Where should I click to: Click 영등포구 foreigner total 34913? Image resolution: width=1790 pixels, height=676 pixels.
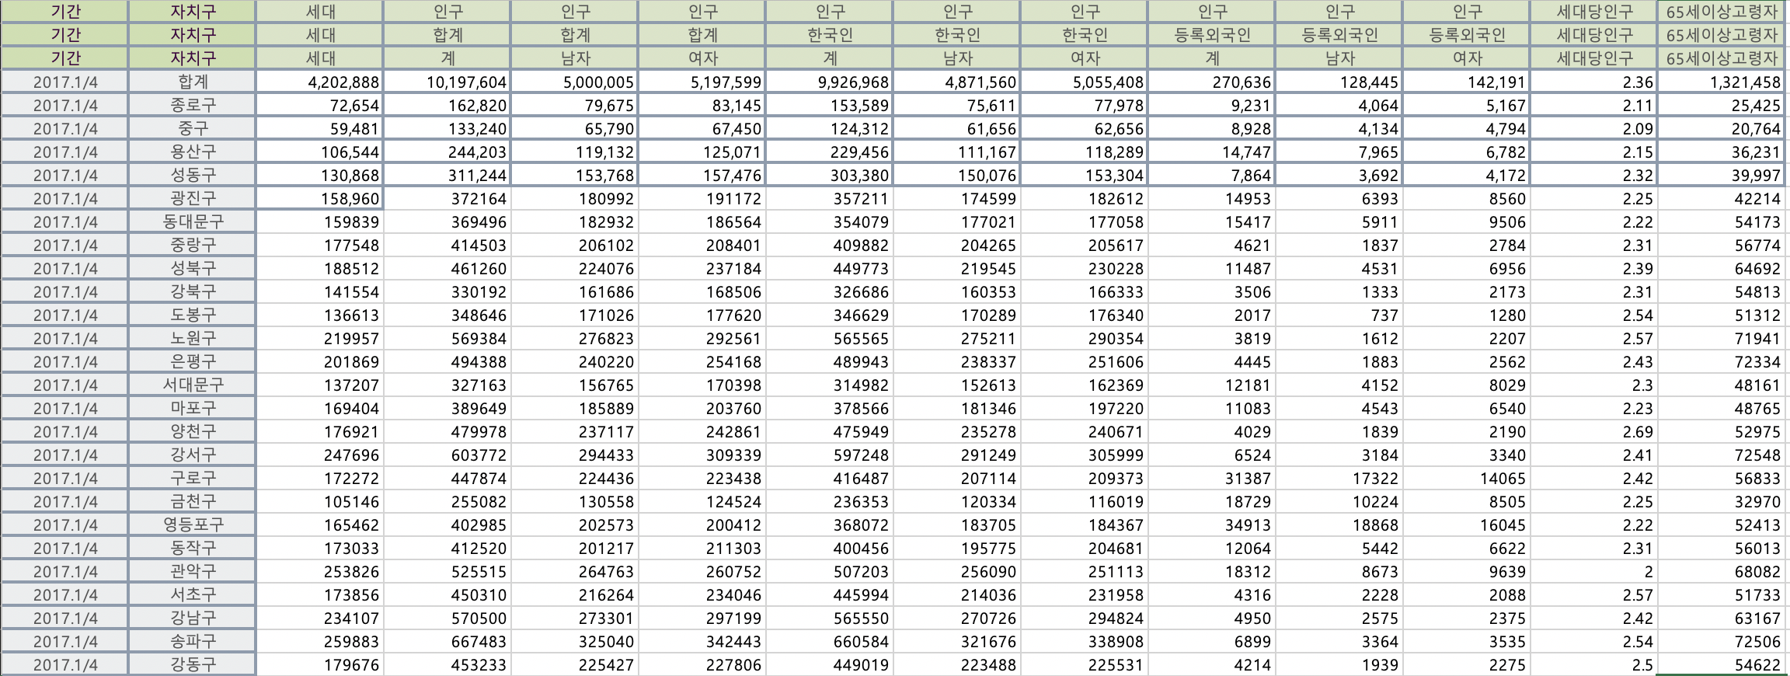point(1211,524)
